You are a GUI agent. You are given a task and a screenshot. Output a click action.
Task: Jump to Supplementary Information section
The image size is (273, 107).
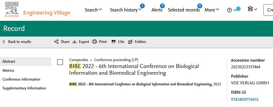coord(24,88)
